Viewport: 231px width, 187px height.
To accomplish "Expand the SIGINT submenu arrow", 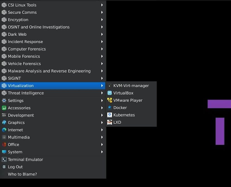I will [102, 78].
